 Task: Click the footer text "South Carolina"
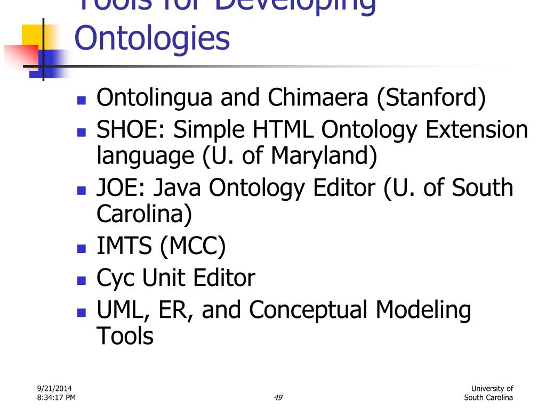[x=488, y=397]
